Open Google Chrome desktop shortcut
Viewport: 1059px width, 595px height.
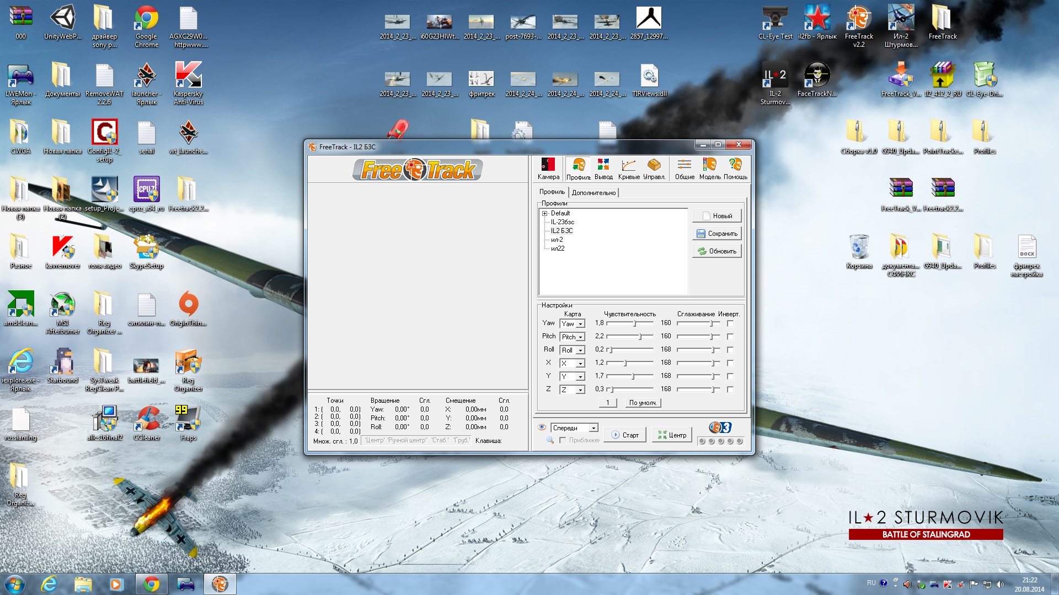[146, 26]
